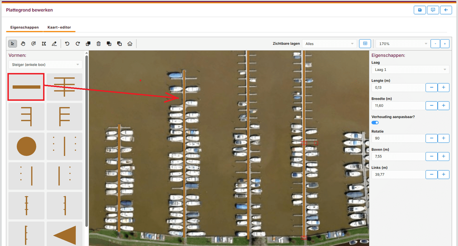Click the Breedte (m) input field

[x=398, y=105]
